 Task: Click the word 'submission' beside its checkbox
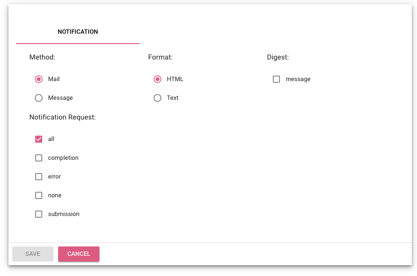tap(64, 214)
